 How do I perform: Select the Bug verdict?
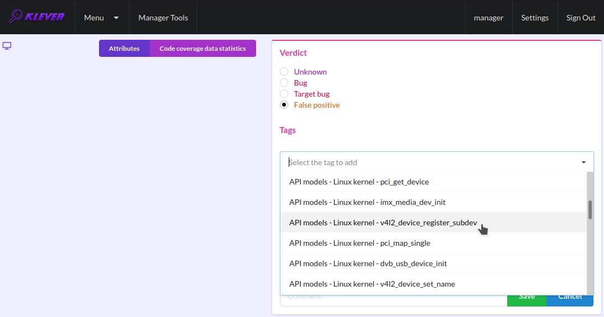(284, 83)
